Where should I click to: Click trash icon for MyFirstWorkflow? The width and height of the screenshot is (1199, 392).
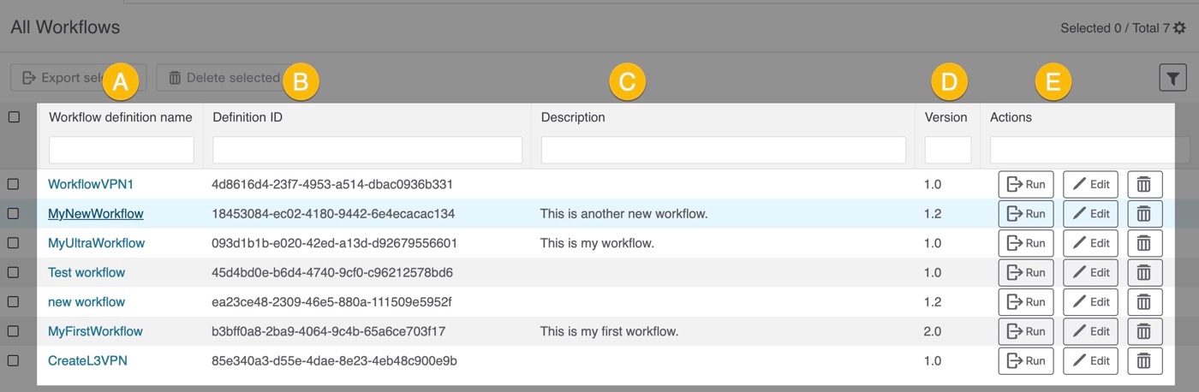(x=1144, y=331)
